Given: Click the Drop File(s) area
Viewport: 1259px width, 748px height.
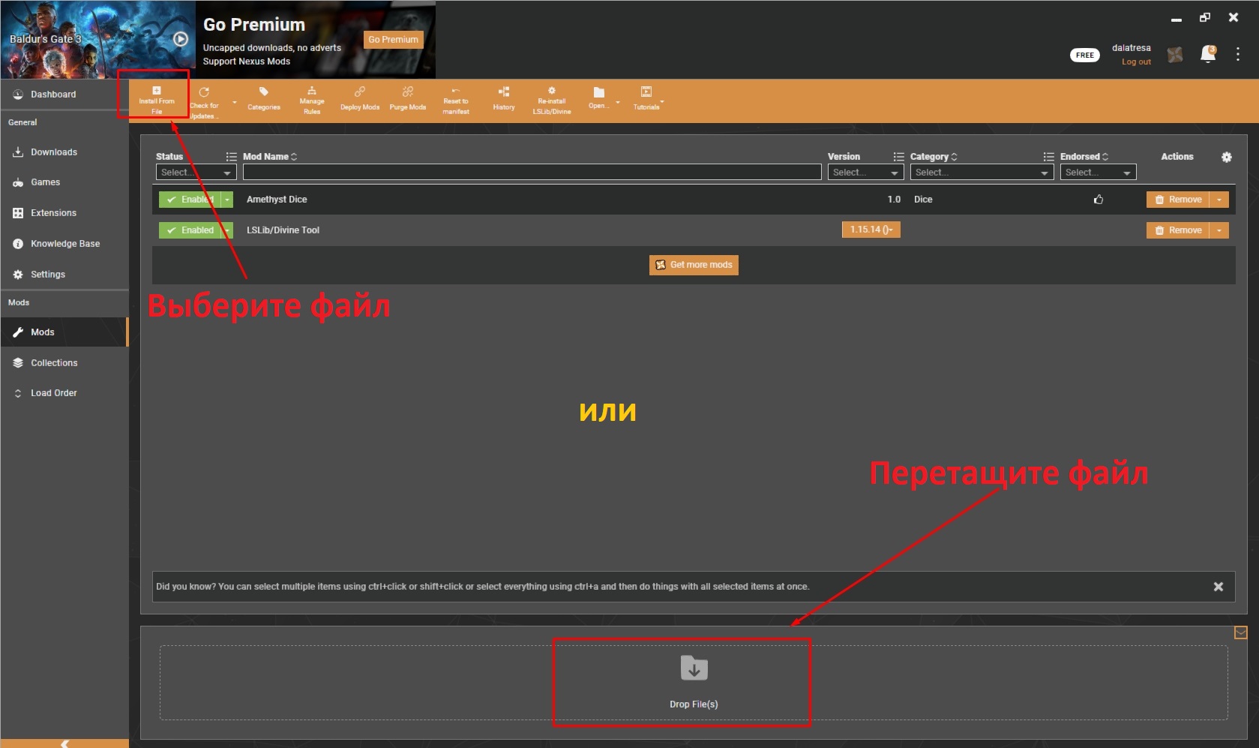Looking at the screenshot, I should pyautogui.click(x=694, y=682).
